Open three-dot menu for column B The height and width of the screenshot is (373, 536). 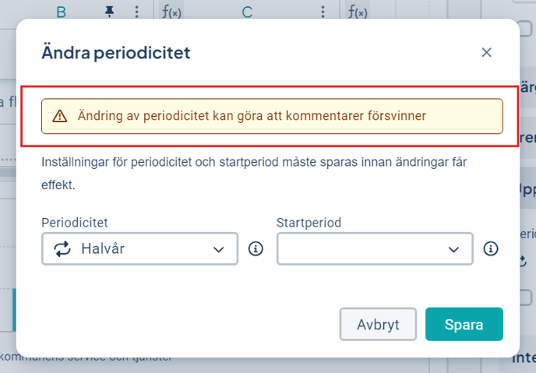point(137,12)
